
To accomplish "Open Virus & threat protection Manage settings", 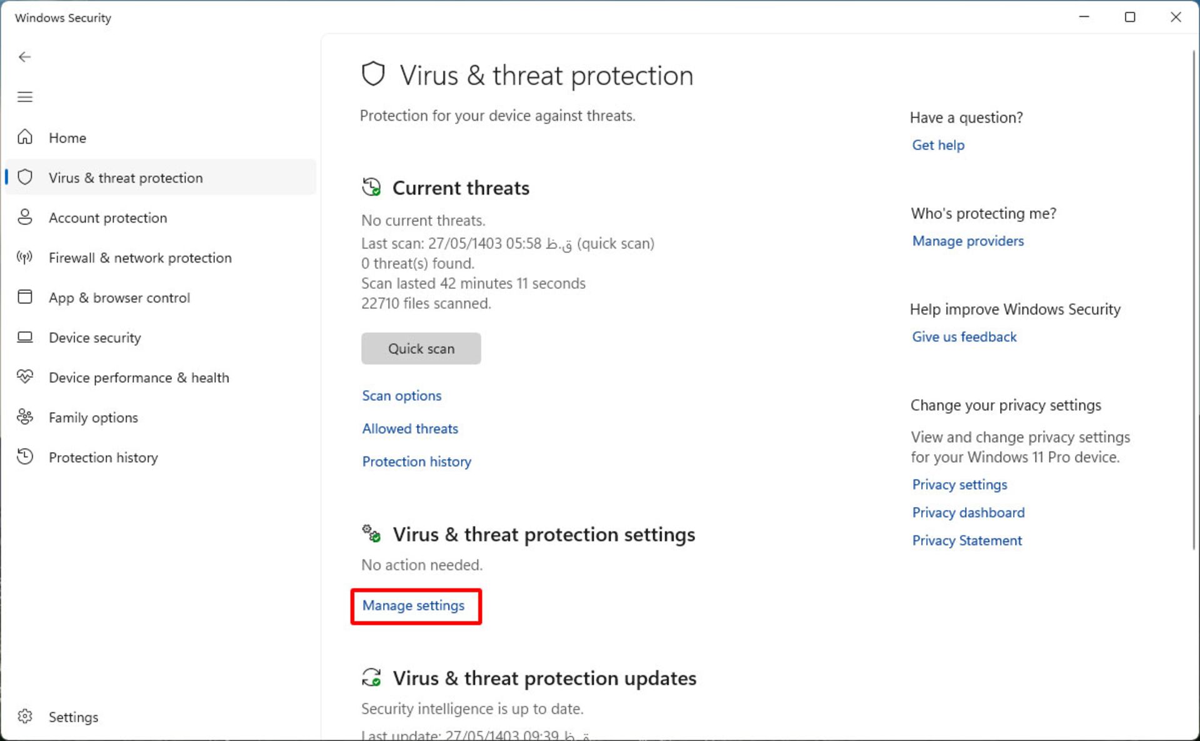I will [x=414, y=605].
